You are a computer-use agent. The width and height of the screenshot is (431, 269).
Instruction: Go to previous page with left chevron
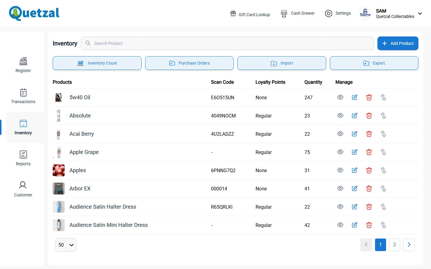click(x=366, y=245)
